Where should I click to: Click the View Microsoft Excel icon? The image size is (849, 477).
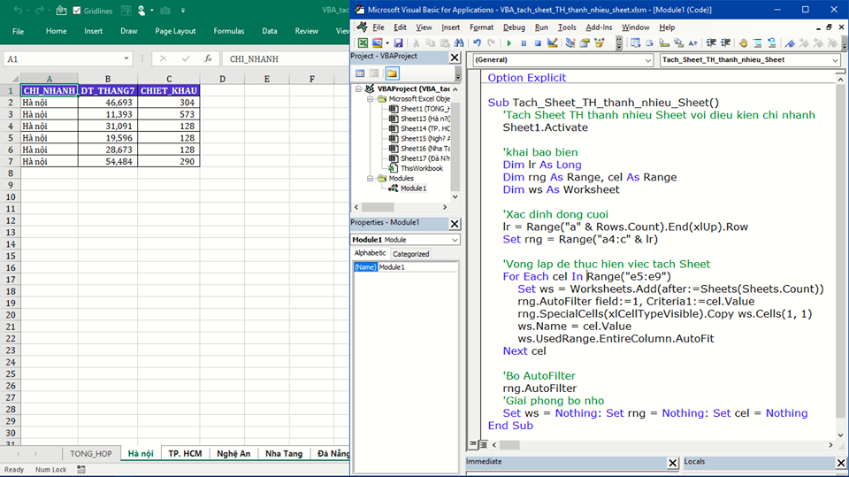pyautogui.click(x=363, y=42)
